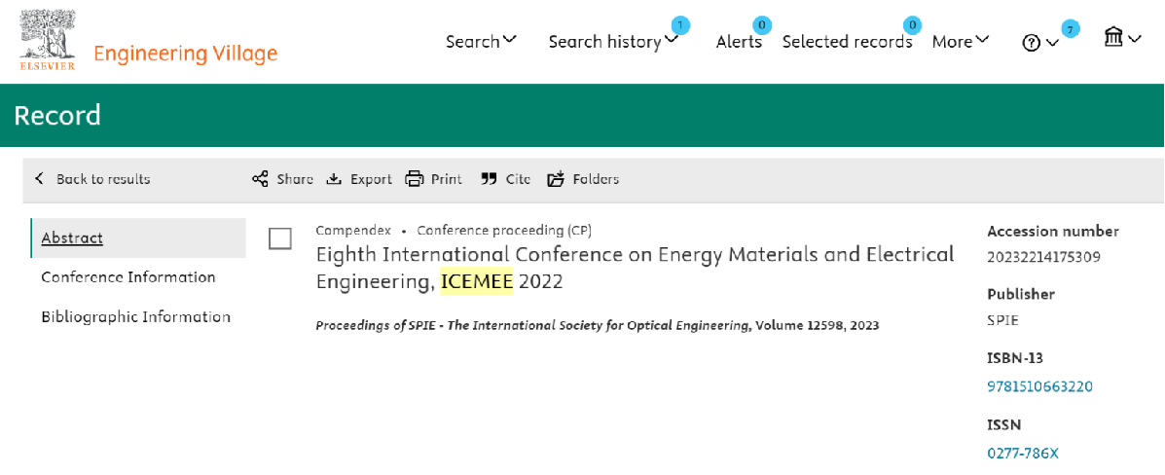The height and width of the screenshot is (475, 1165).
Task: Click the Elsevier tree logo
Action: [x=47, y=41]
